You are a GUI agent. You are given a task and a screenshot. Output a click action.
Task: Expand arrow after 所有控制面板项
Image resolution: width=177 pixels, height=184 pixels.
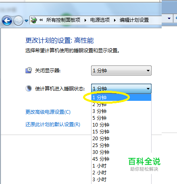85,20
